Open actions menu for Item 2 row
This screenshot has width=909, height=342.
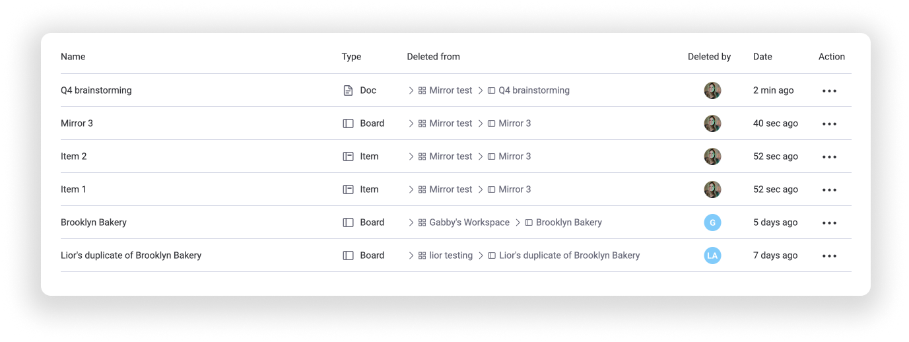(829, 156)
